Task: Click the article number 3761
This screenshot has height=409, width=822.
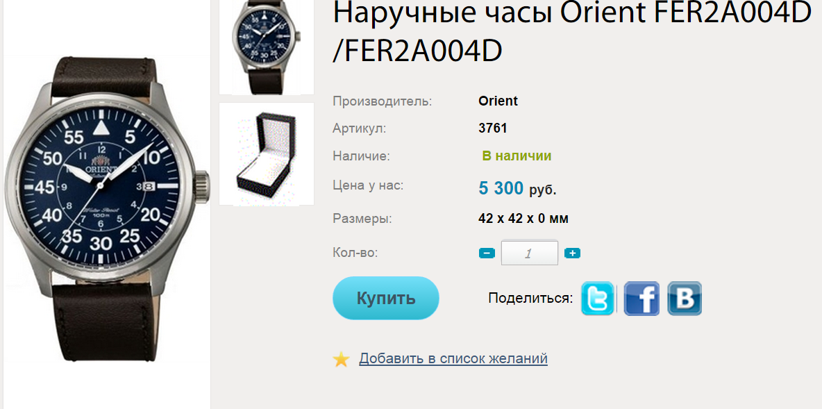Action: 493,128
